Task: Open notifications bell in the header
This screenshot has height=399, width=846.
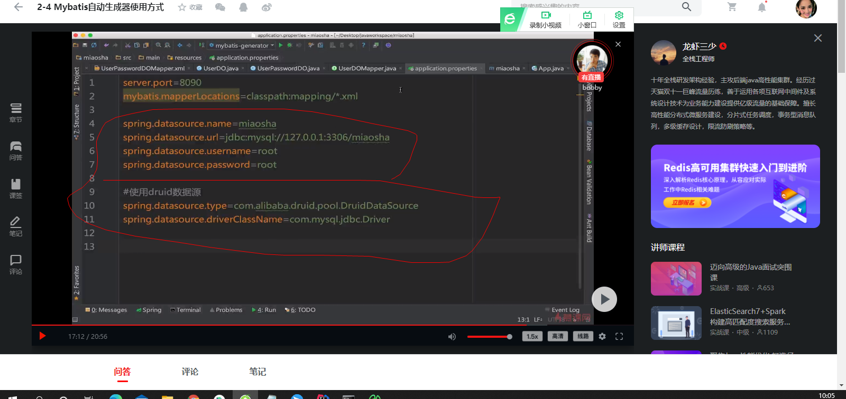Action: [x=762, y=7]
